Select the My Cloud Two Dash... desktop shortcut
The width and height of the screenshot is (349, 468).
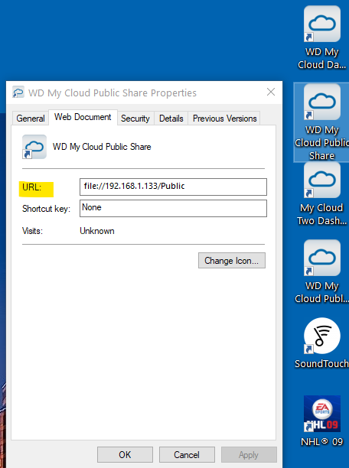322,194
